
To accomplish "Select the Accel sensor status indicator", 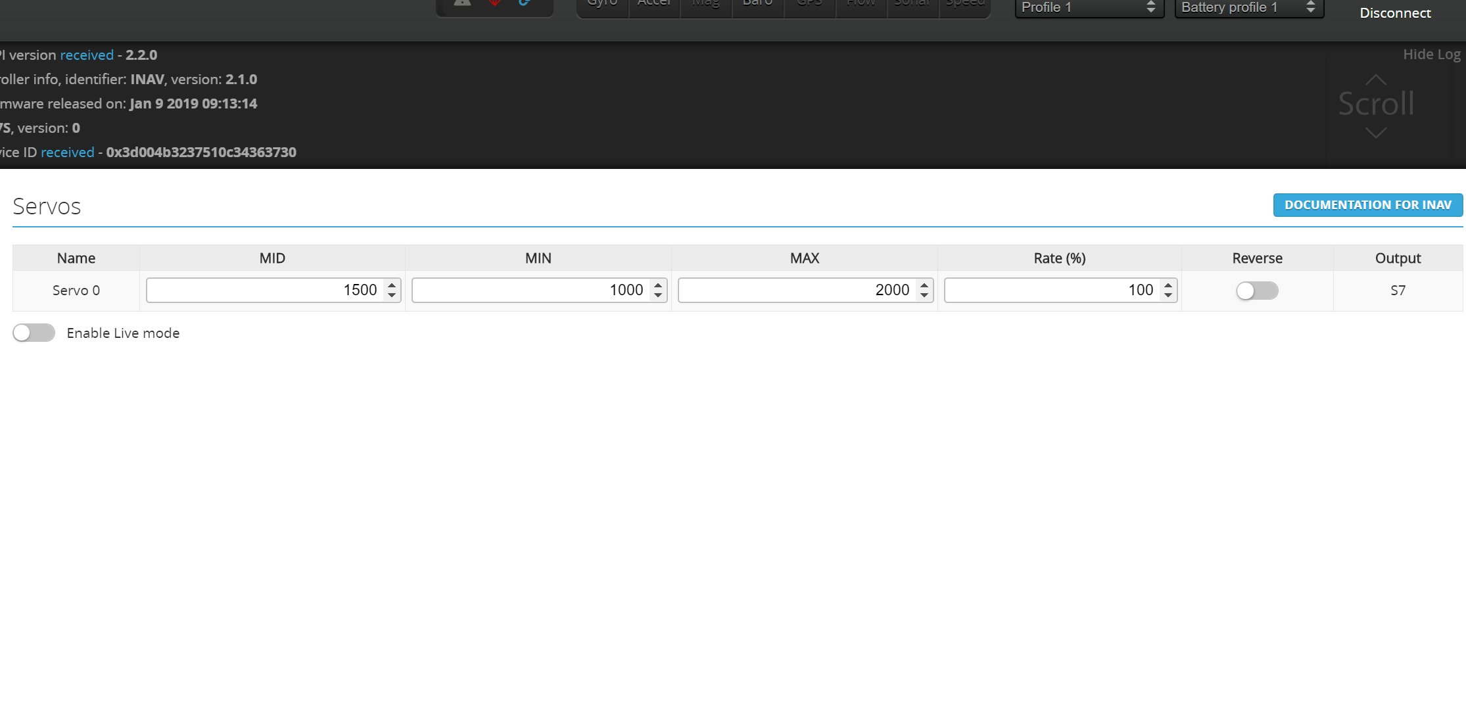I will 653,4.
